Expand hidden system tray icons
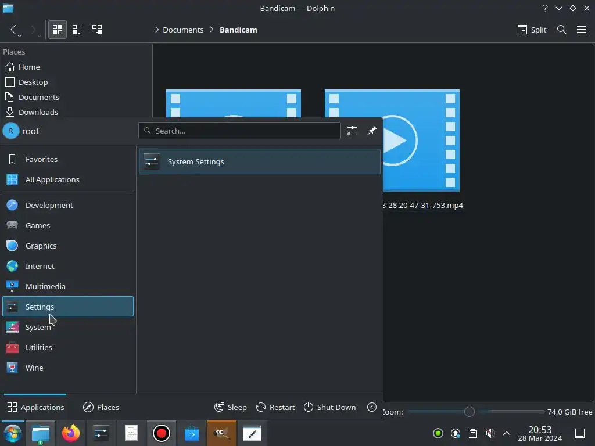The image size is (595, 446). click(507, 433)
